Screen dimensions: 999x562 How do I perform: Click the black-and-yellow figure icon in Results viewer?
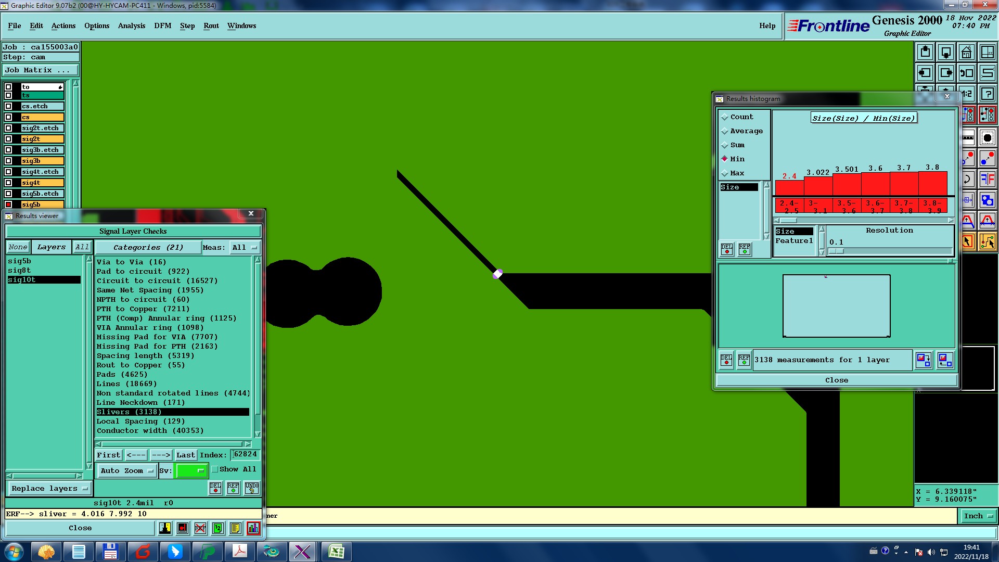[x=165, y=528]
